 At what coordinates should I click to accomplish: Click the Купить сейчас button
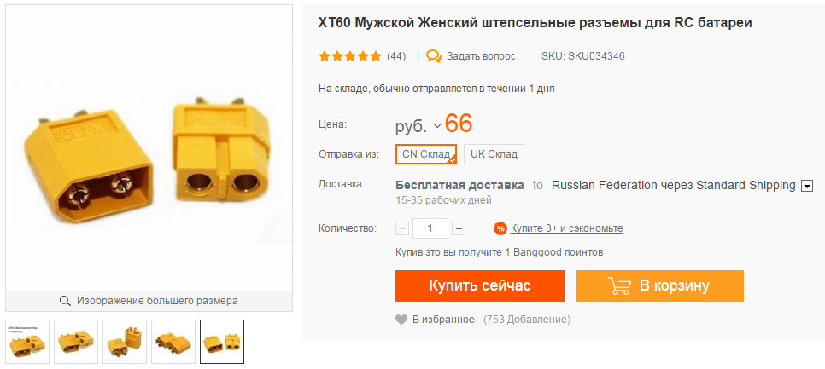[480, 285]
